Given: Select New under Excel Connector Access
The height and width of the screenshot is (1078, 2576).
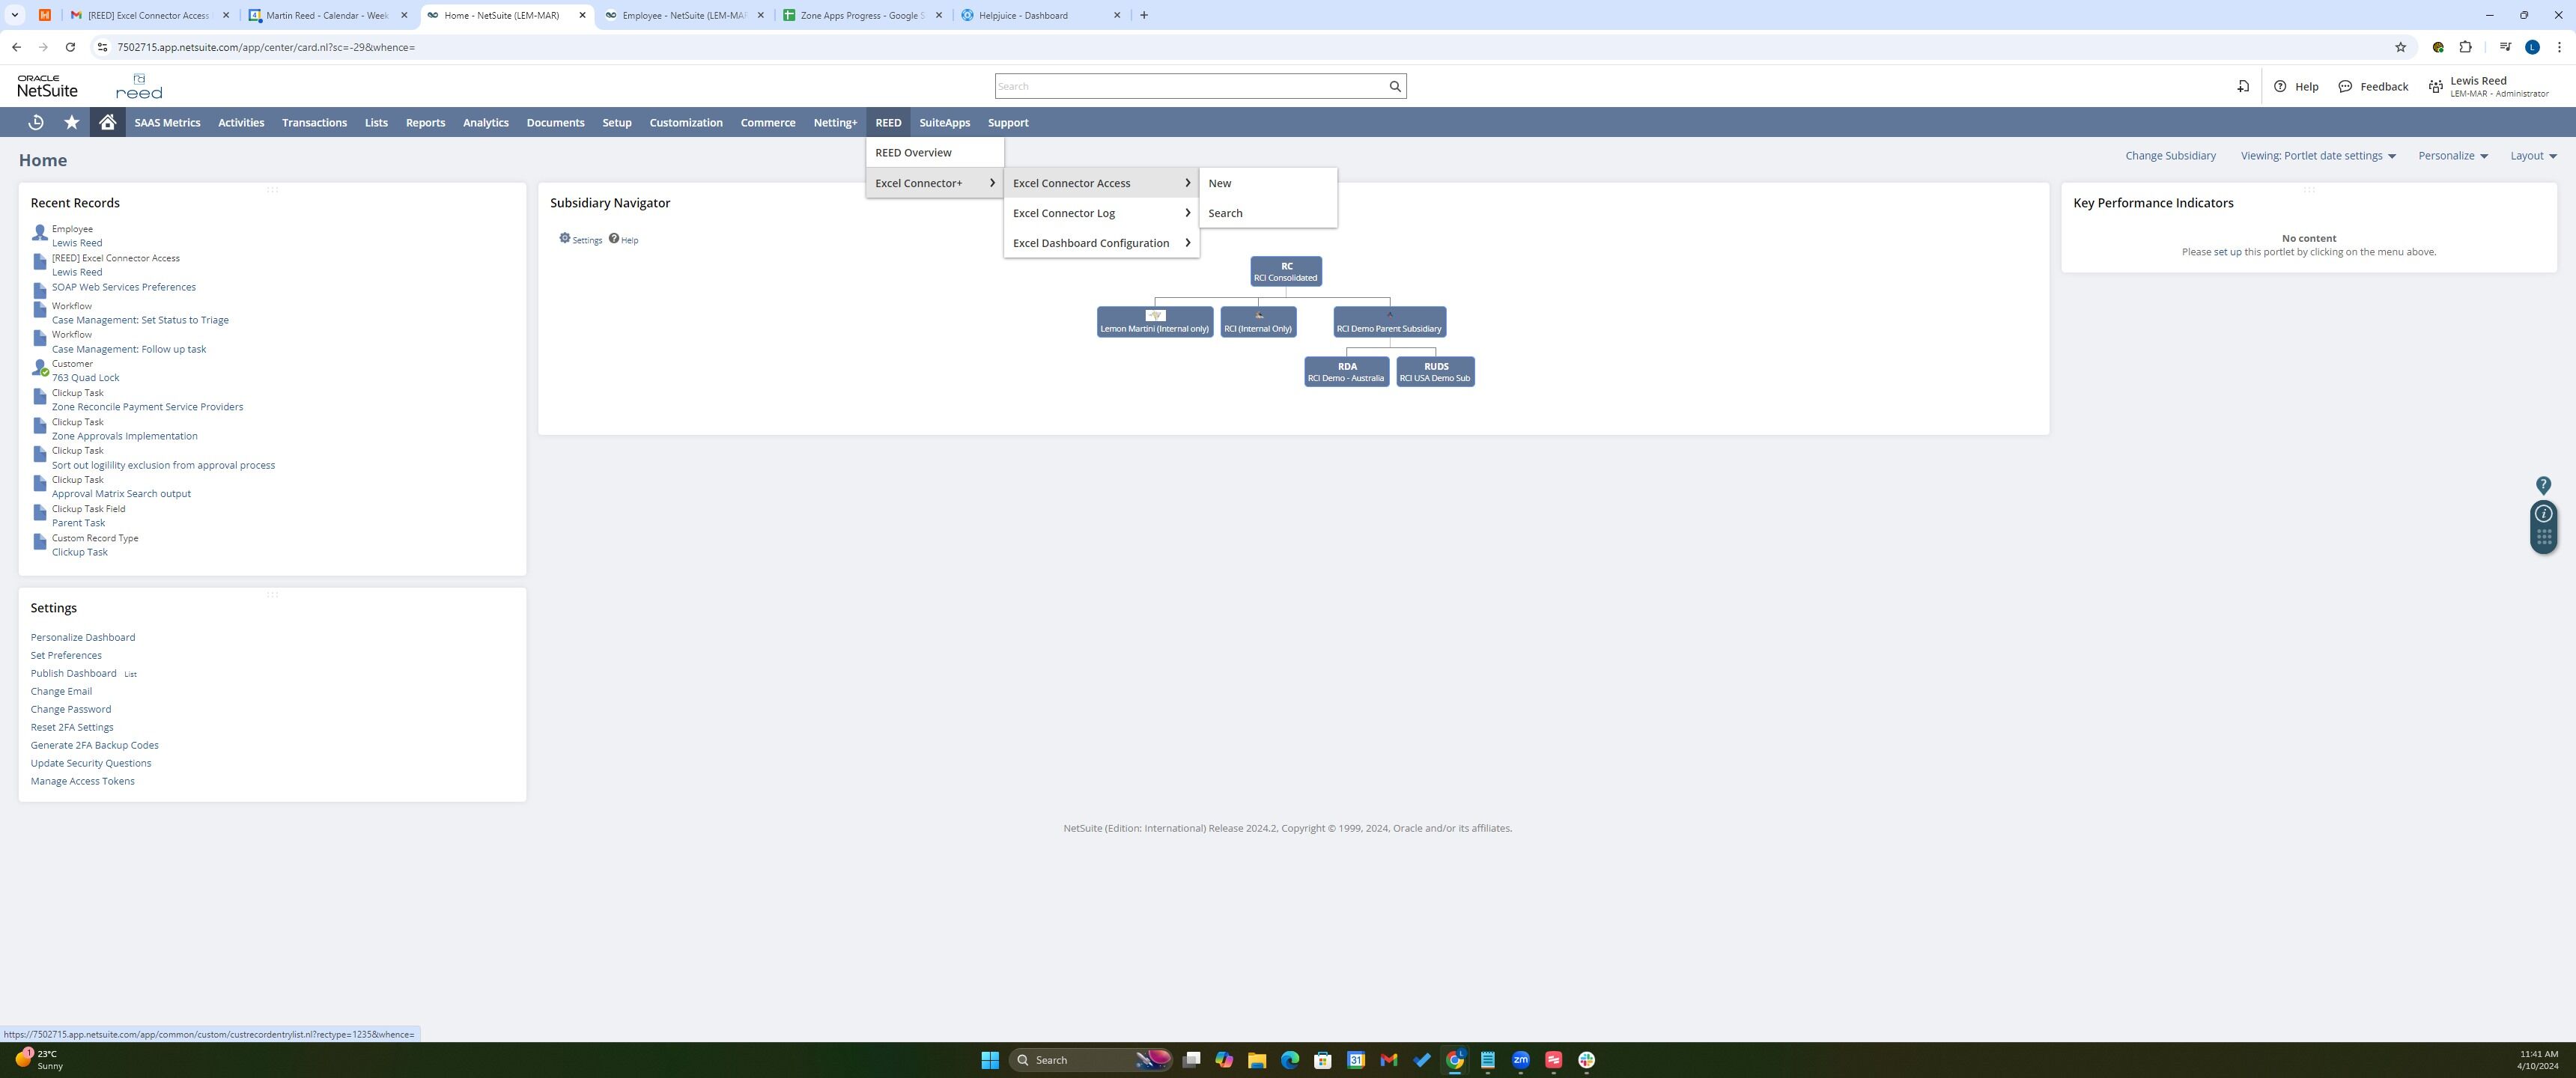Looking at the screenshot, I should (1219, 183).
